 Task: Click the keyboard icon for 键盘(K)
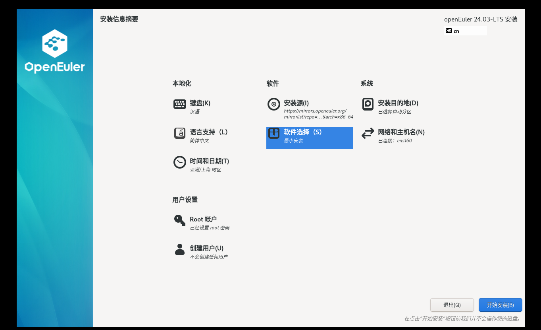pos(180,104)
